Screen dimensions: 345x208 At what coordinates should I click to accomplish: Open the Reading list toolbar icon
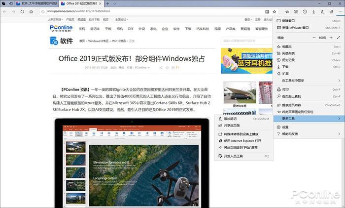[296, 12]
